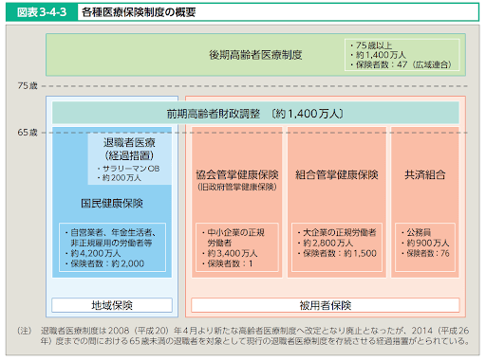Click the 国民健康保険 heading
Viewport: 486px width, 361px height.
[x=112, y=203]
